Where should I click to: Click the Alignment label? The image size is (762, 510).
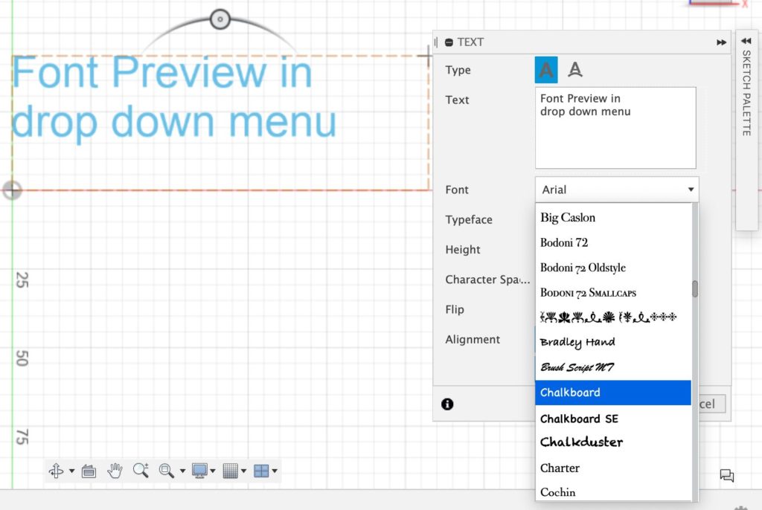pos(473,340)
